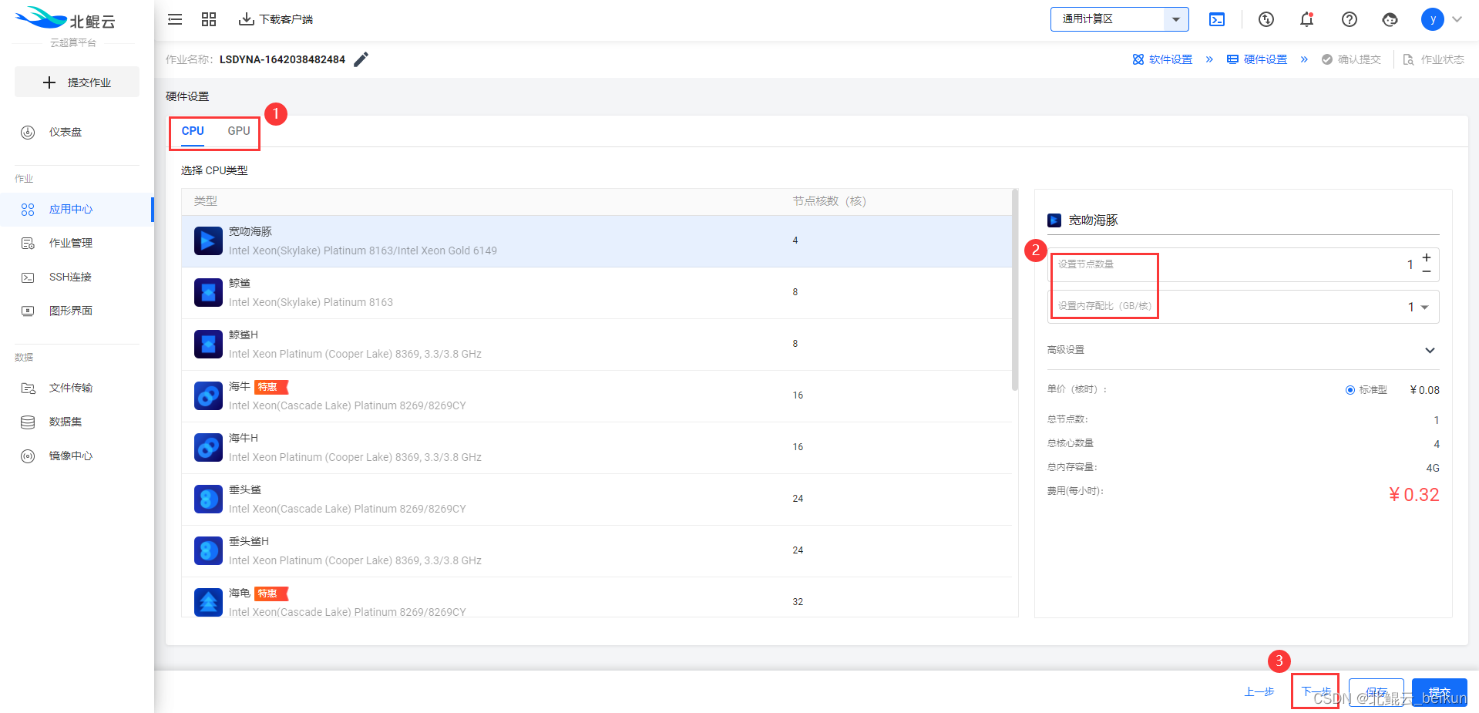The image size is (1479, 713).
Task: Click the pencil icon to rename job
Action: [x=361, y=59]
